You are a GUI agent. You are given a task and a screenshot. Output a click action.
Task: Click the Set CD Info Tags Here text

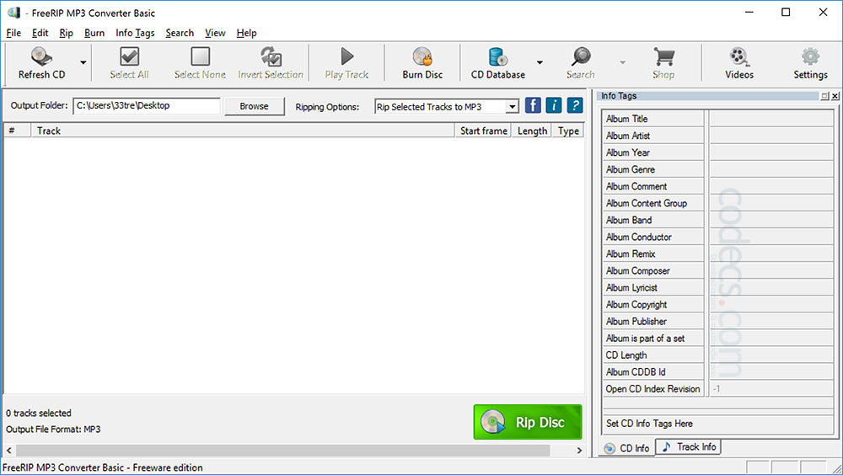click(649, 424)
